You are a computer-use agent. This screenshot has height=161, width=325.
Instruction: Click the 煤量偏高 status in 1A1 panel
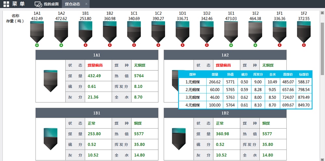pos(95,65)
